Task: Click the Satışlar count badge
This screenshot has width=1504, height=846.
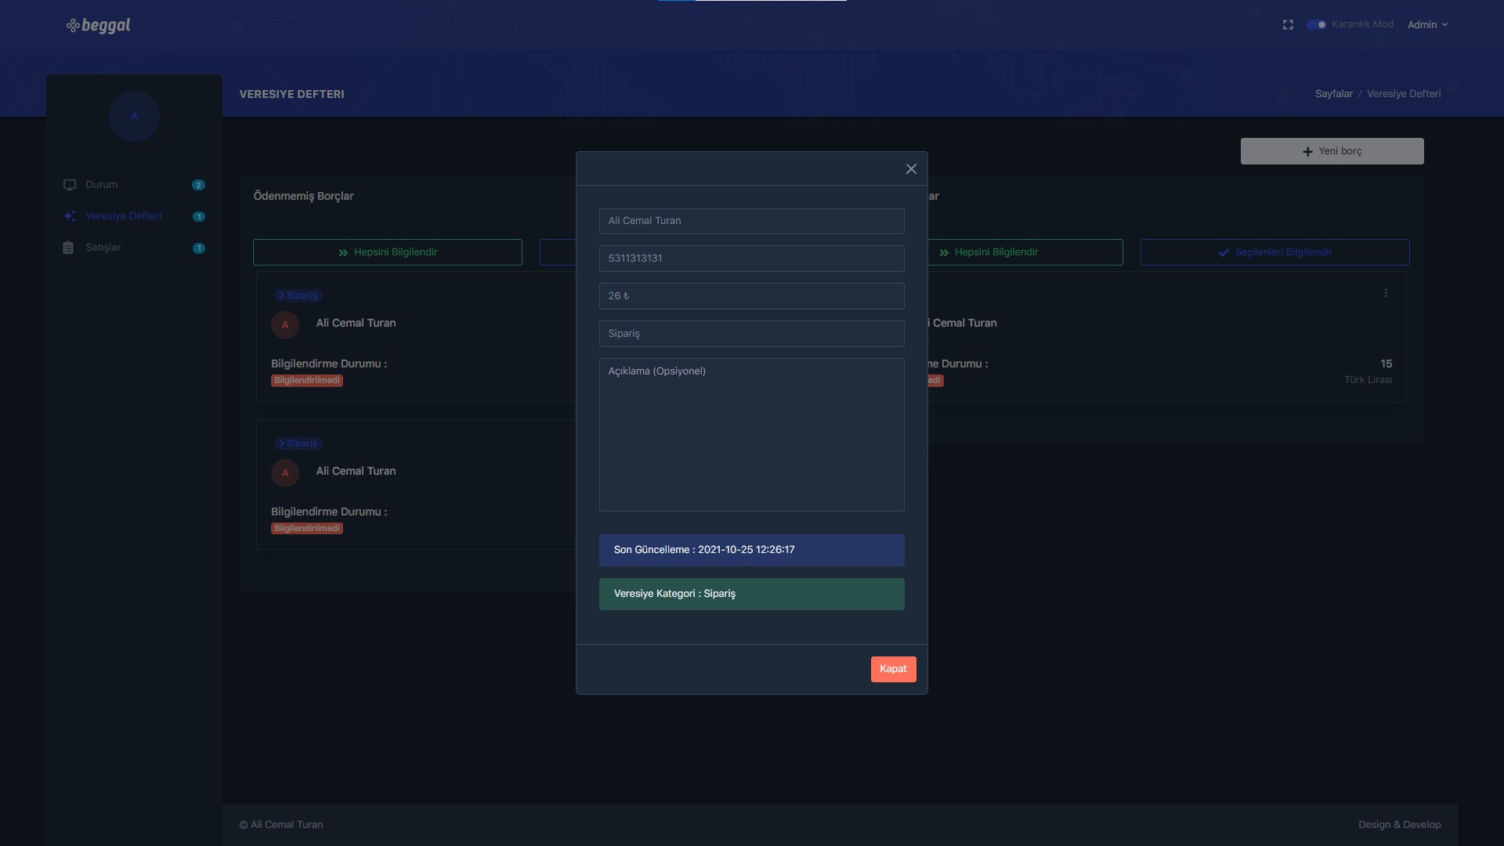Action: coord(199,248)
